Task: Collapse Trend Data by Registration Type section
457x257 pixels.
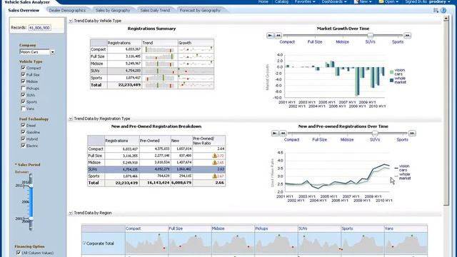Action: pyautogui.click(x=71, y=119)
